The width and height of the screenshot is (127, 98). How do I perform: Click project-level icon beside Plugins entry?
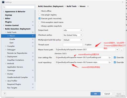[x=33, y=22]
